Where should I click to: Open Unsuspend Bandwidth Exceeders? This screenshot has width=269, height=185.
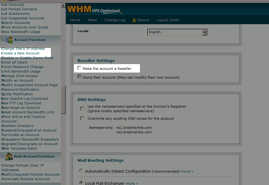(30, 139)
